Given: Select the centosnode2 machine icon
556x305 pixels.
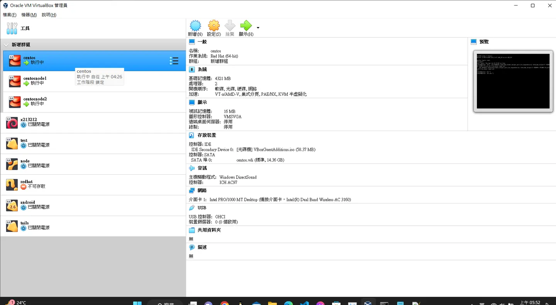Looking at the screenshot, I should [x=15, y=102].
